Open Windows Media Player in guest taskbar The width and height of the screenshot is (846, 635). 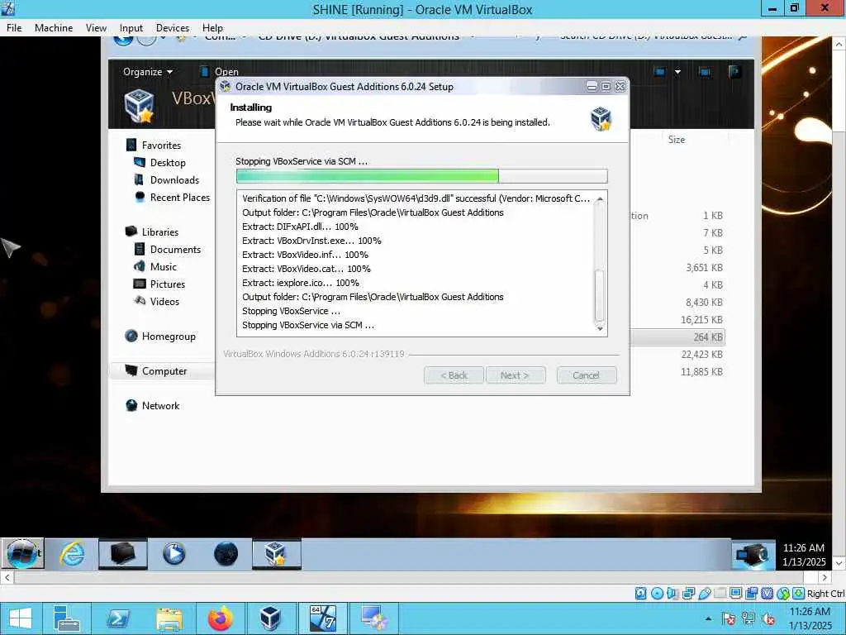(173, 553)
